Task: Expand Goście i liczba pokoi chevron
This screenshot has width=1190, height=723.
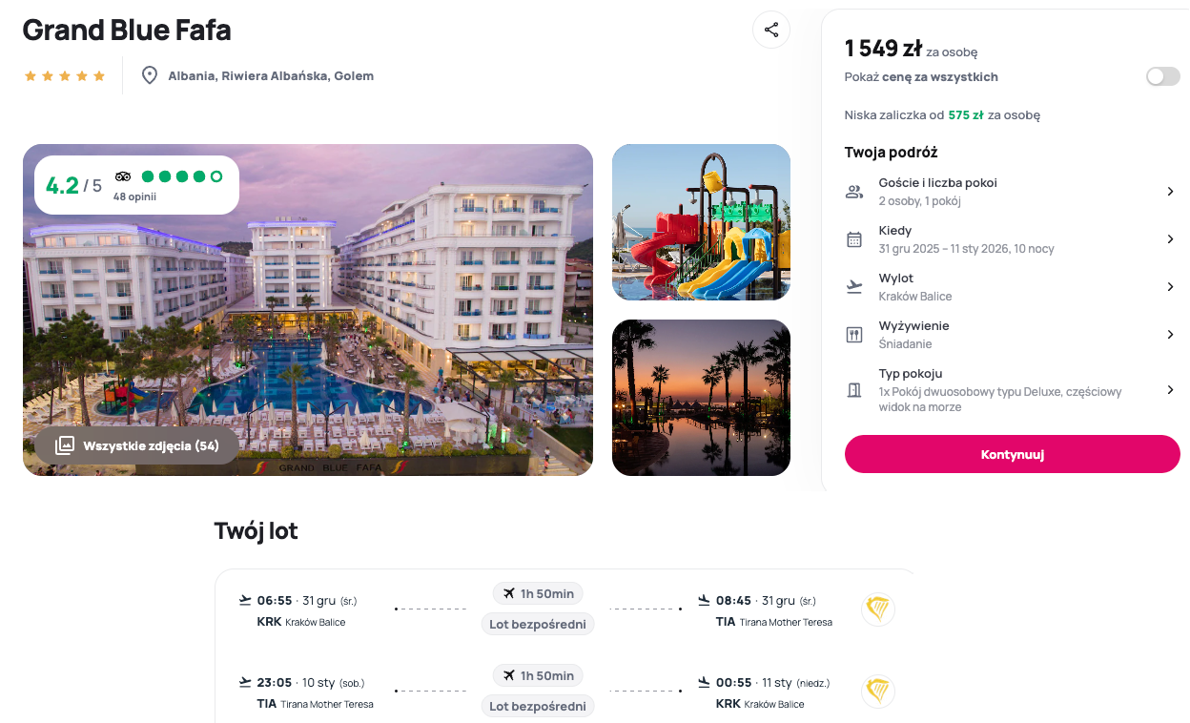Action: point(1170,192)
